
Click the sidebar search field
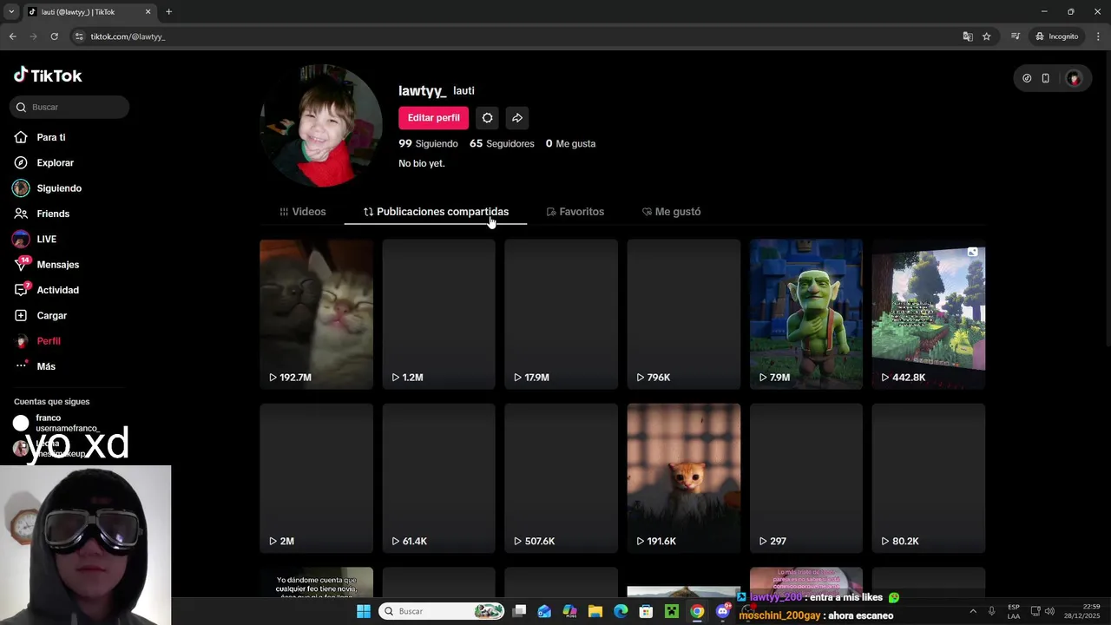(x=69, y=107)
